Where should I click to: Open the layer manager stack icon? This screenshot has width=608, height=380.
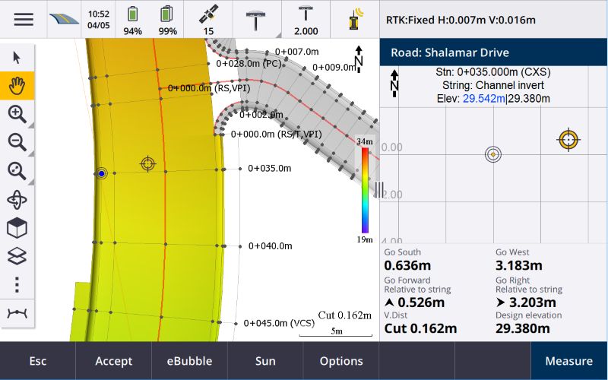click(17, 256)
